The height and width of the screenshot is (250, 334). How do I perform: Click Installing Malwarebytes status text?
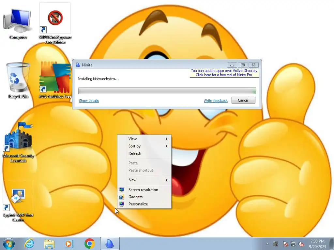coord(99,79)
